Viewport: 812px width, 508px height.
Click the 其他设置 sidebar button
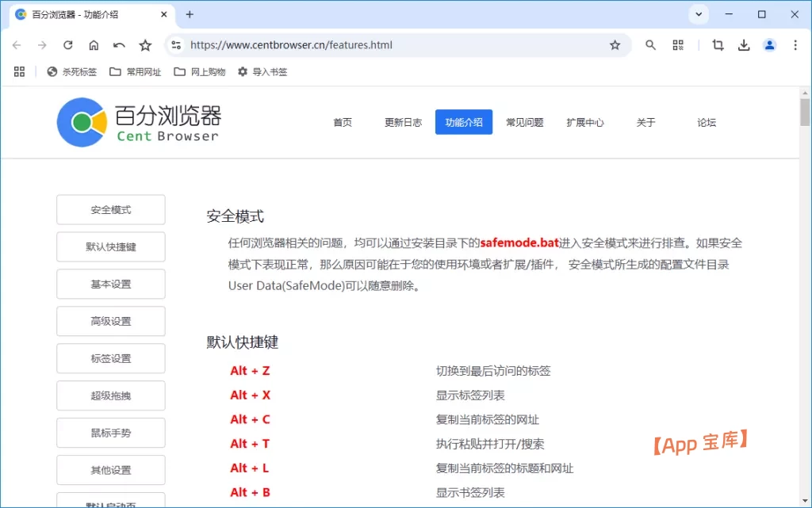click(111, 470)
